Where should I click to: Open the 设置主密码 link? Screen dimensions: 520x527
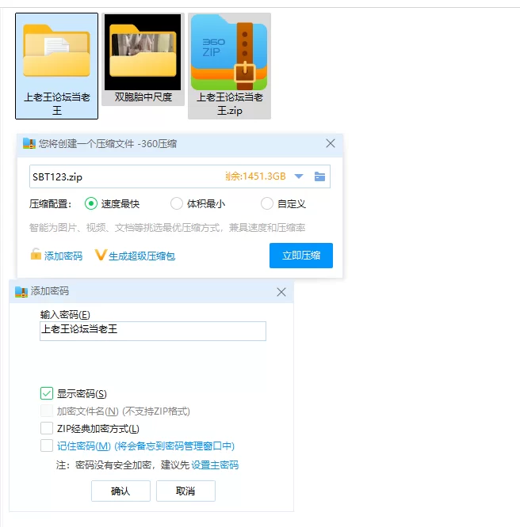coord(215,465)
